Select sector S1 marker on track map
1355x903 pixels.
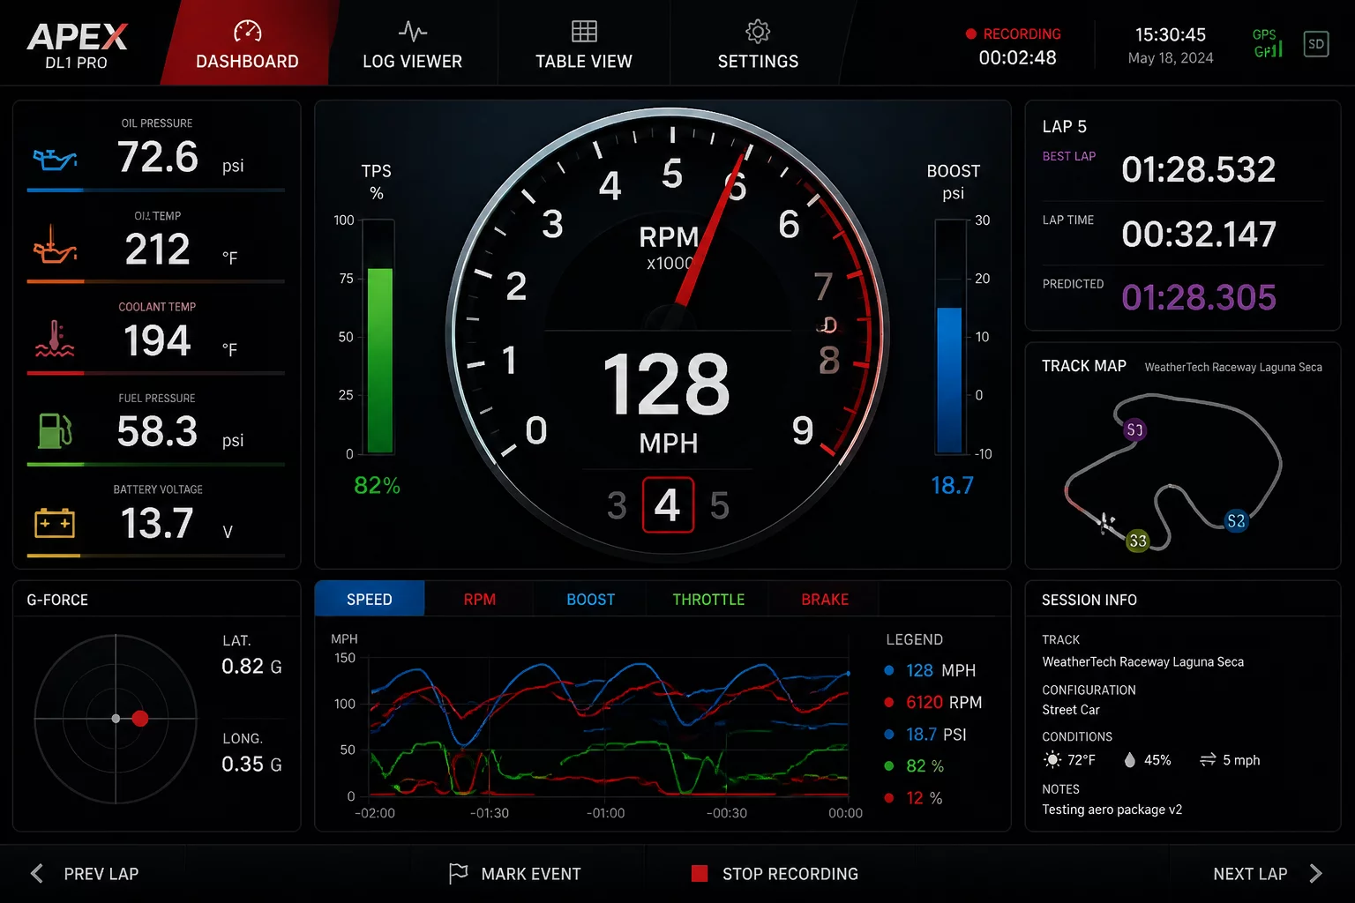1134,430
